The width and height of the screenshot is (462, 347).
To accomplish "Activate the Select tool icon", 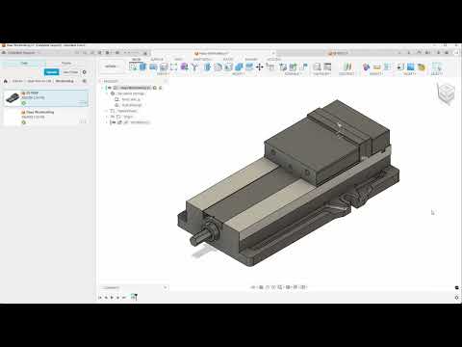I will (x=436, y=67).
